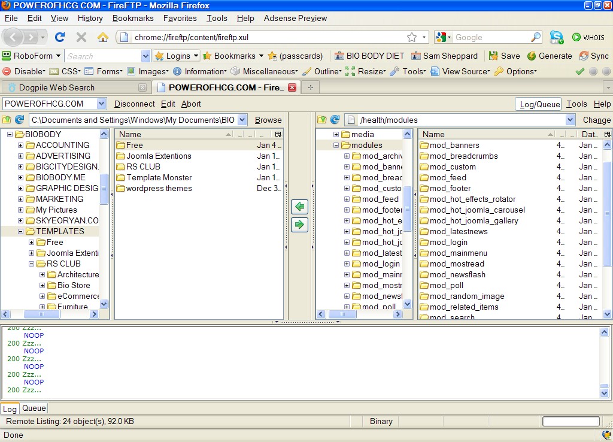
Task: Open RoboForm main menu dropdown
Action: [x=58, y=56]
